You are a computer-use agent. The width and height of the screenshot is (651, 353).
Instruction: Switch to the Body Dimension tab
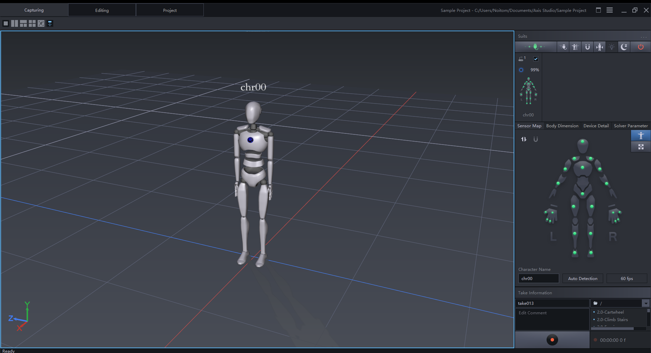click(562, 126)
